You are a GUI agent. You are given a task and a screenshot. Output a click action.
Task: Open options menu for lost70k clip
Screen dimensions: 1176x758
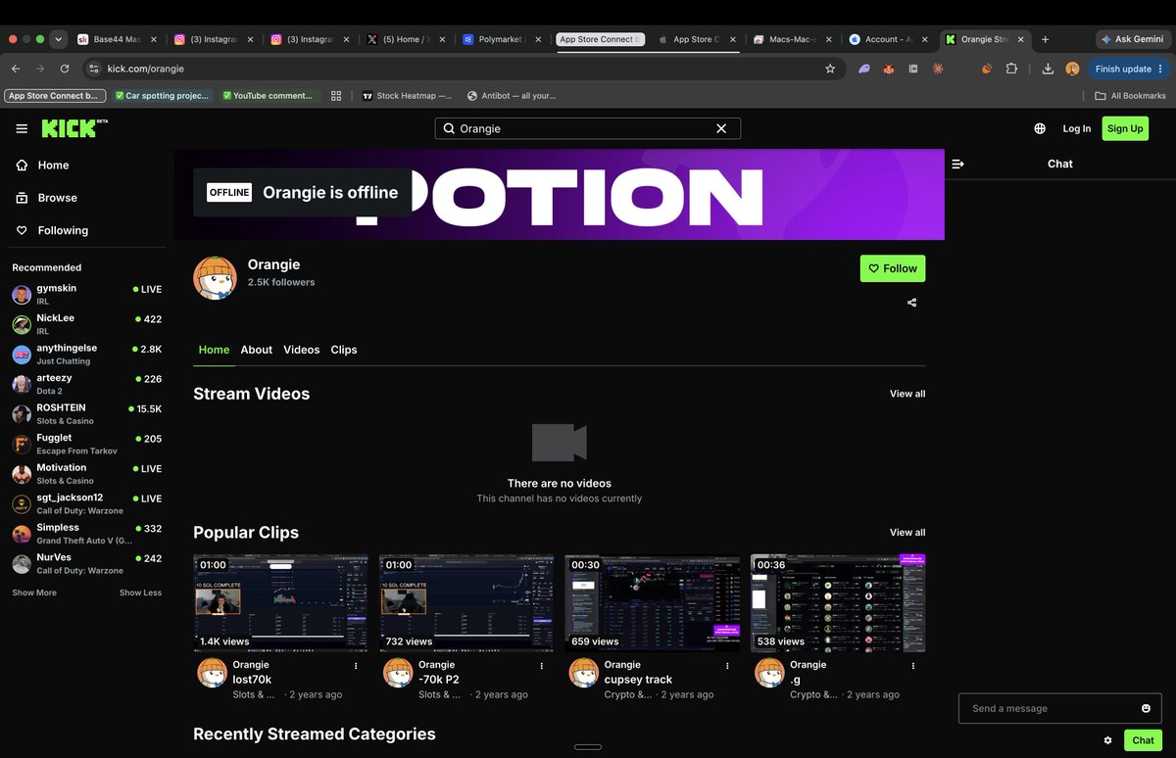click(x=356, y=665)
